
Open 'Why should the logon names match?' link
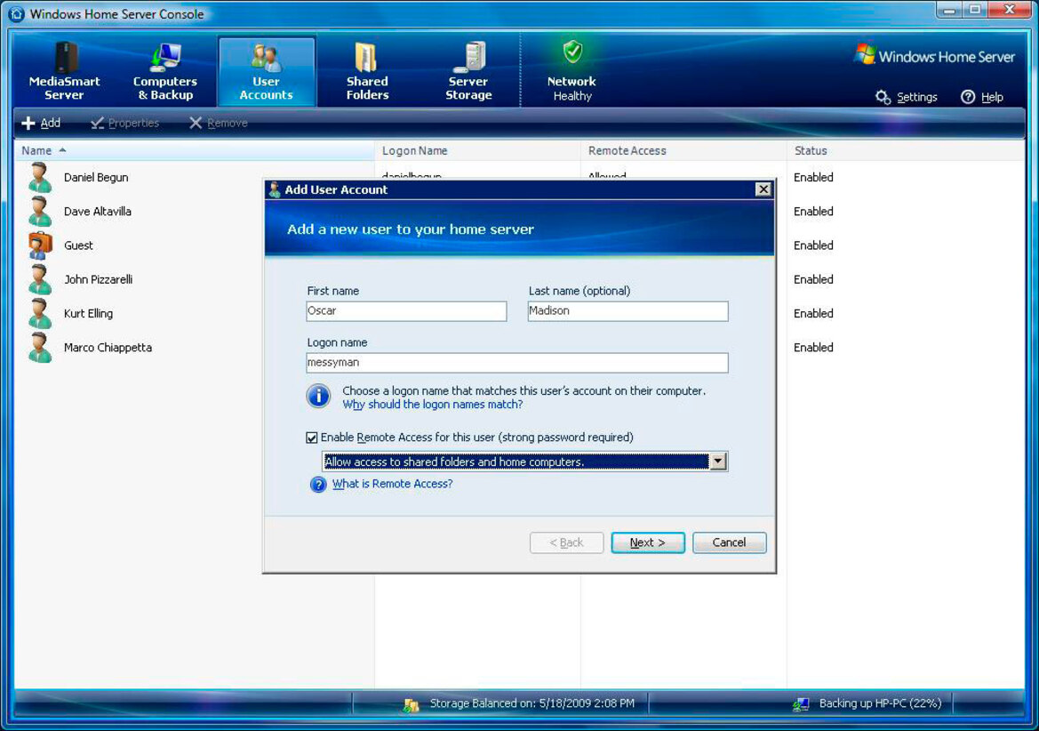click(x=433, y=405)
